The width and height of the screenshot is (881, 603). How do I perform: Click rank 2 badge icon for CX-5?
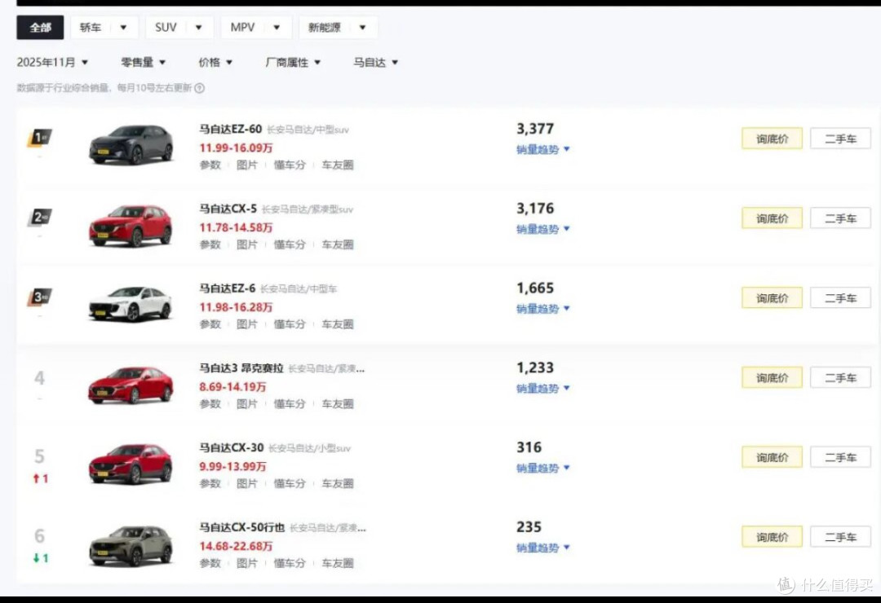coord(40,217)
